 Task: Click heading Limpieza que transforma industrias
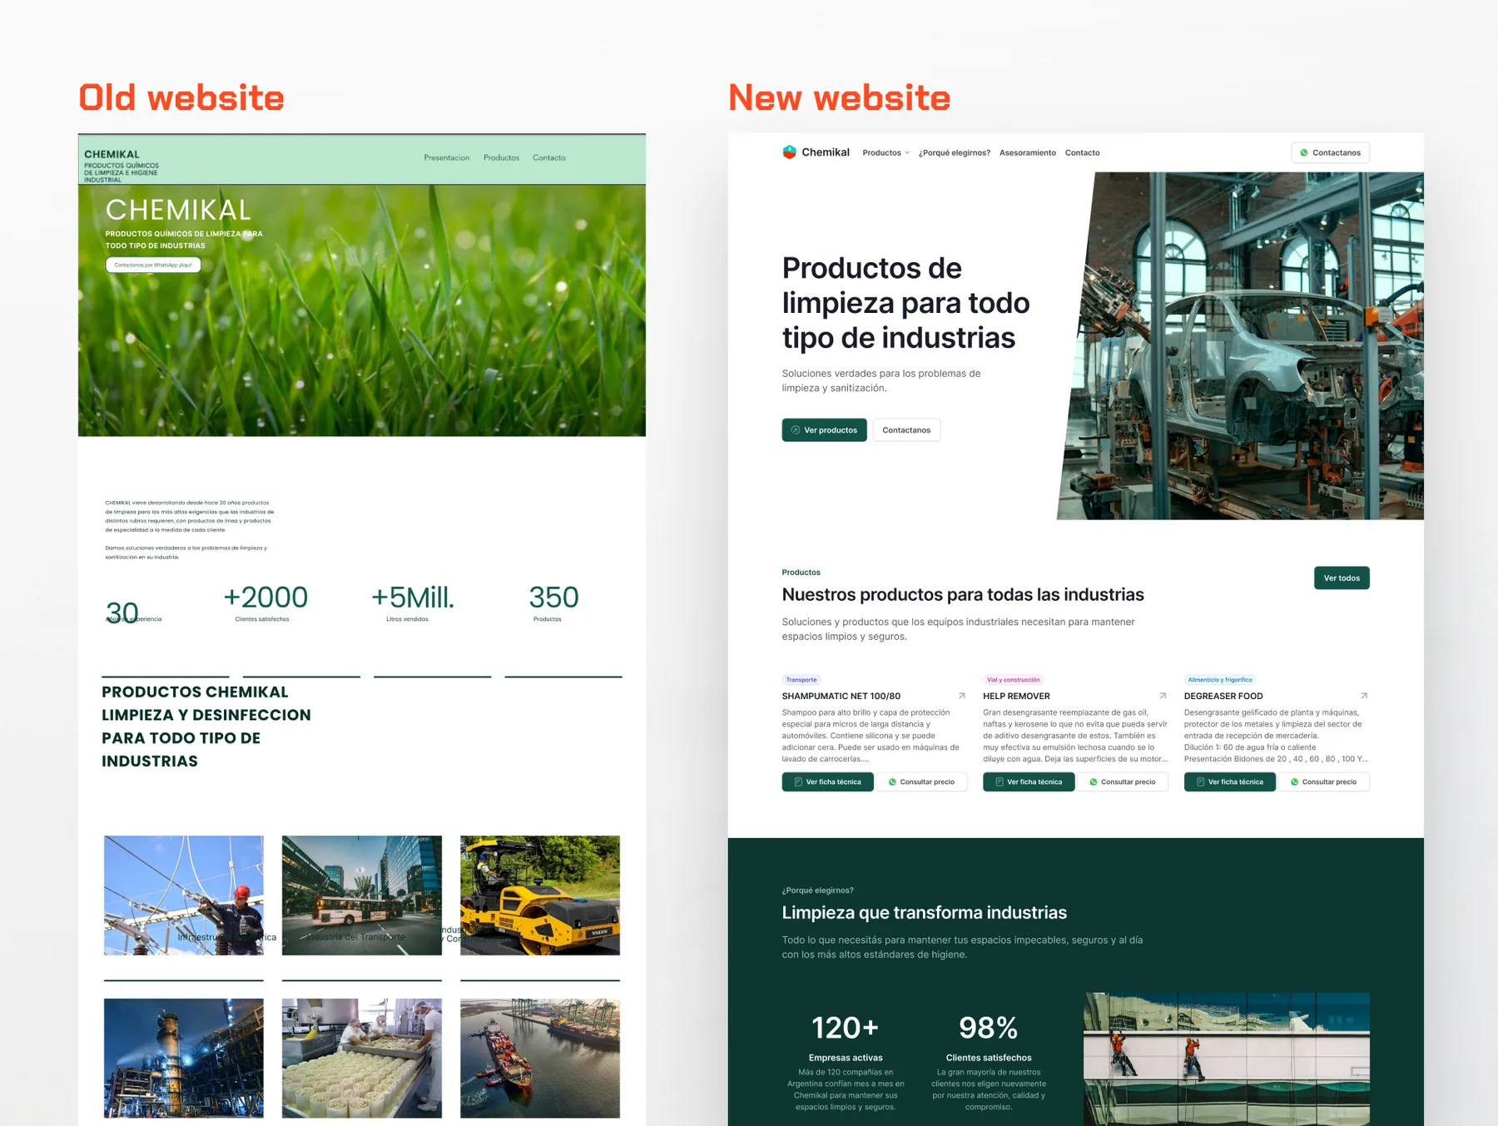924,913
